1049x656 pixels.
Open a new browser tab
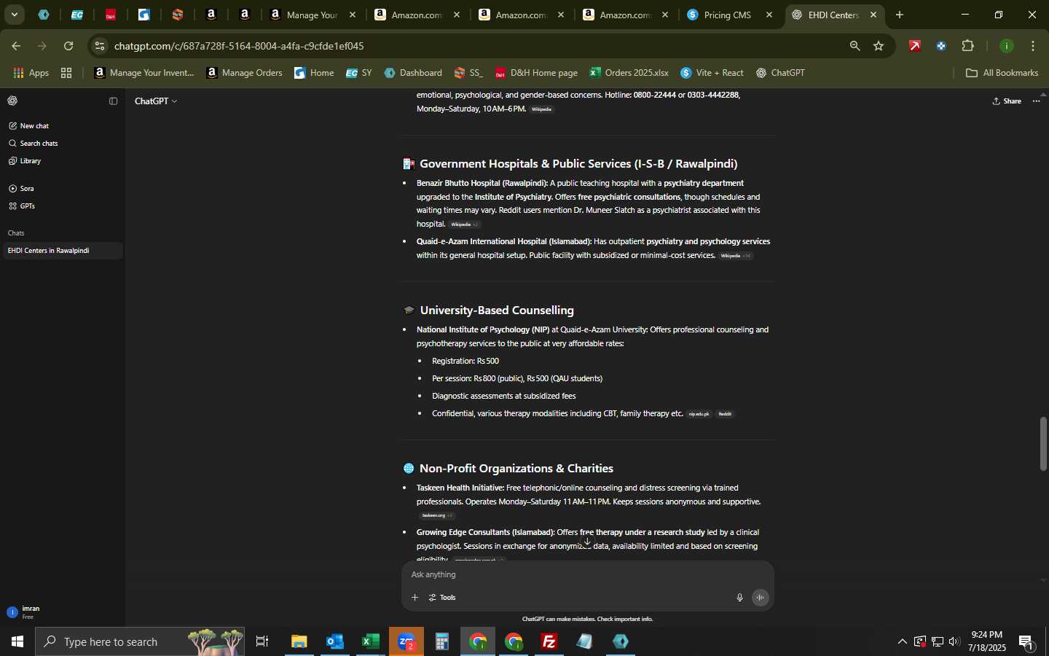tap(900, 15)
